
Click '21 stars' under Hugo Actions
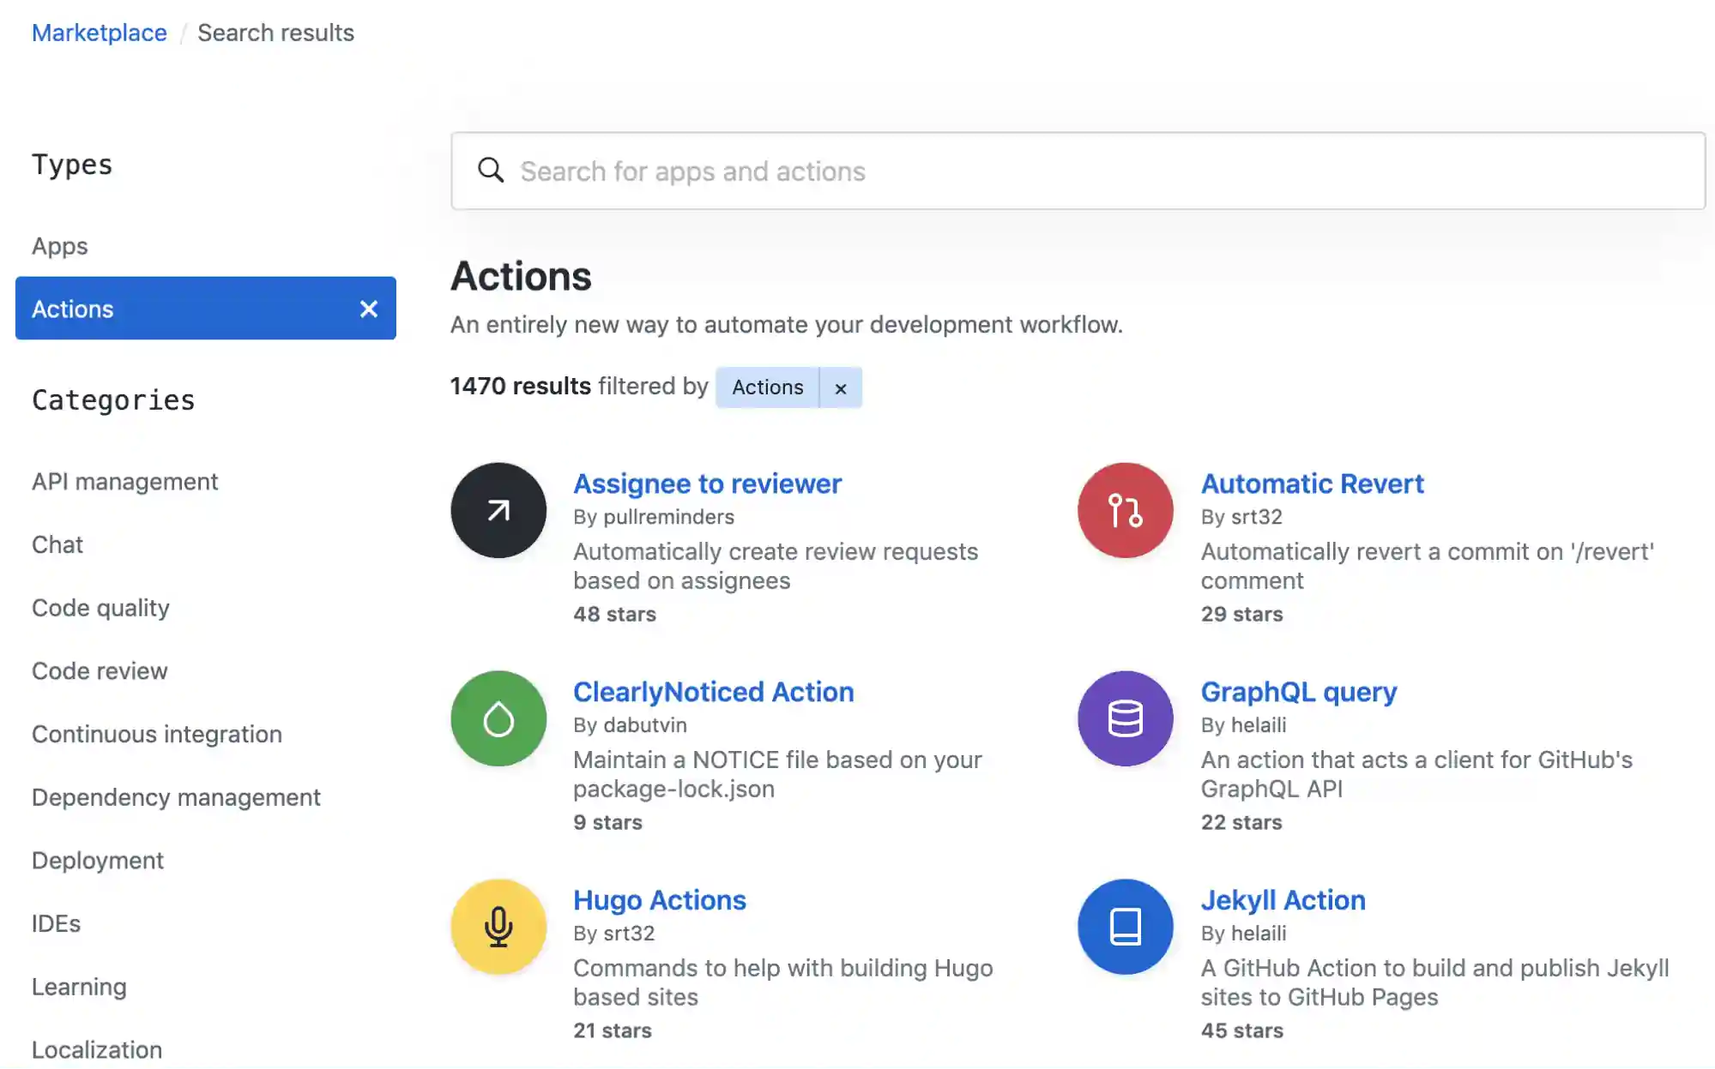pos(613,1031)
